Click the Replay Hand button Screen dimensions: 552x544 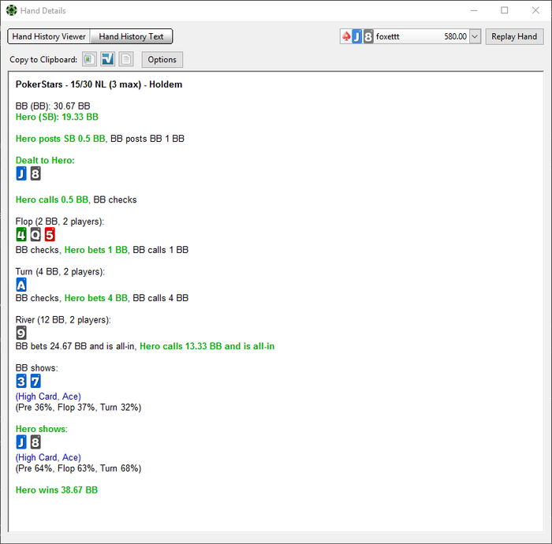pos(514,36)
